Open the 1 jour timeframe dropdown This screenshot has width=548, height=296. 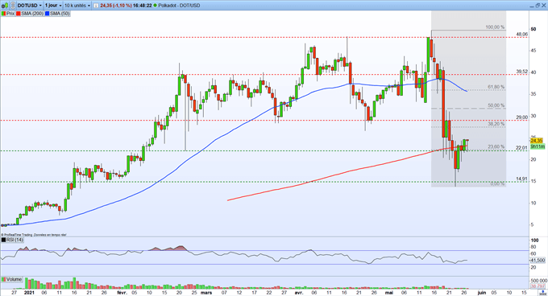coord(53,6)
